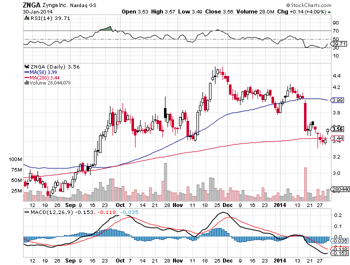Viewport: 350px width, 265px height.
Task: Click the 25M volume axis label
Action: (x=16, y=191)
